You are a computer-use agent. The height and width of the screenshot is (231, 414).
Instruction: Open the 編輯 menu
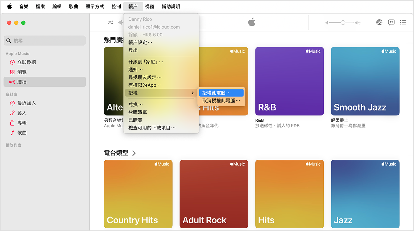click(57, 6)
